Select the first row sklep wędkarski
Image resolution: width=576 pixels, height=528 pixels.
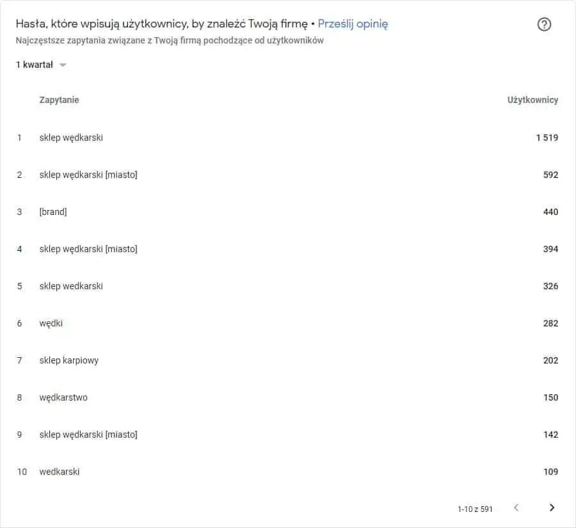click(x=287, y=138)
